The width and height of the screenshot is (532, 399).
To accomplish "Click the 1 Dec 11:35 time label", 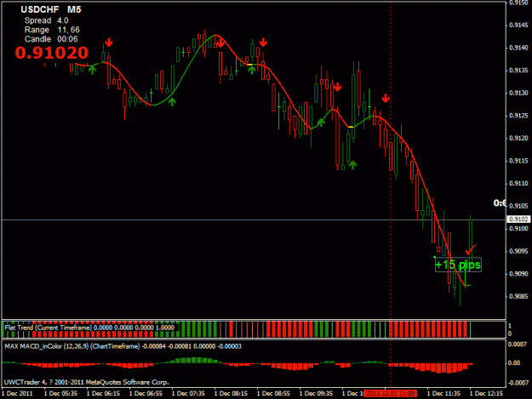I will coord(443,394).
